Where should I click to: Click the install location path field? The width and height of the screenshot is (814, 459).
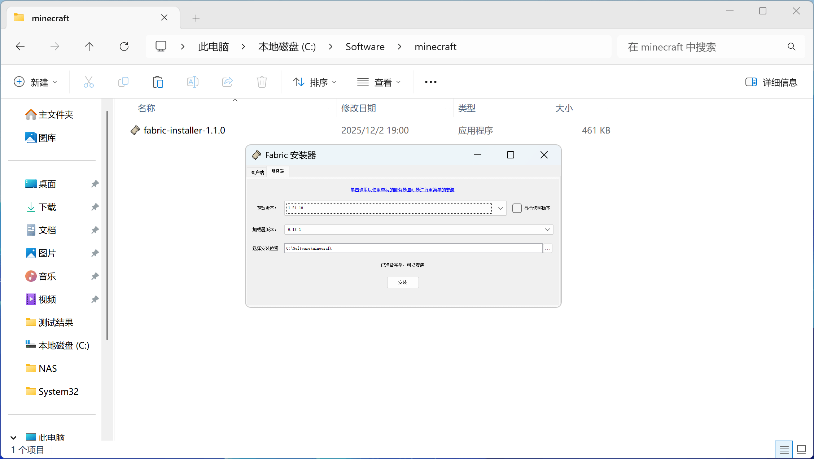[413, 248]
